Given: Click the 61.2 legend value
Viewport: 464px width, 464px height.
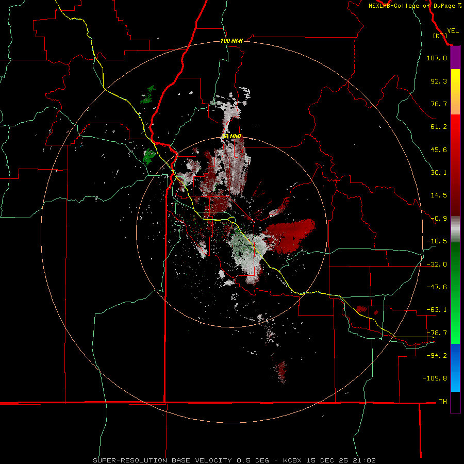Looking at the screenshot, I should point(439,127).
